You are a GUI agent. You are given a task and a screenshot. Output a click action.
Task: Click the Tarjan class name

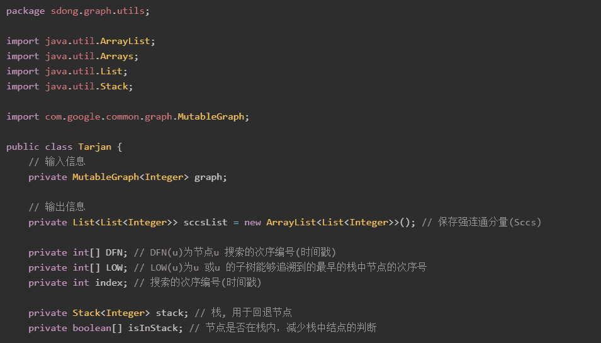[94, 147]
